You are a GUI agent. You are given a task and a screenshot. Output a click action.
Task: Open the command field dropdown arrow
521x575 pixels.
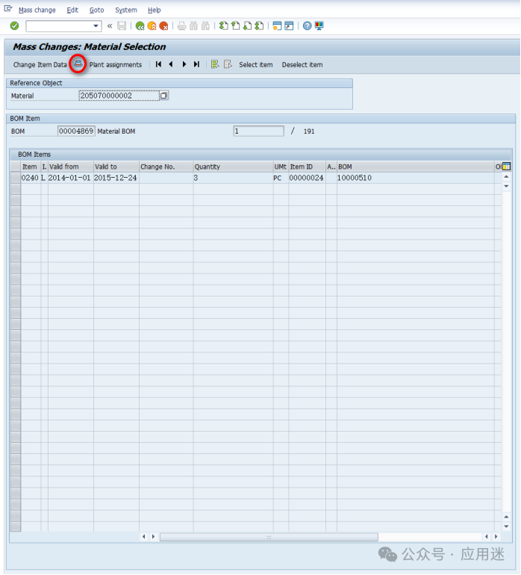click(x=96, y=26)
